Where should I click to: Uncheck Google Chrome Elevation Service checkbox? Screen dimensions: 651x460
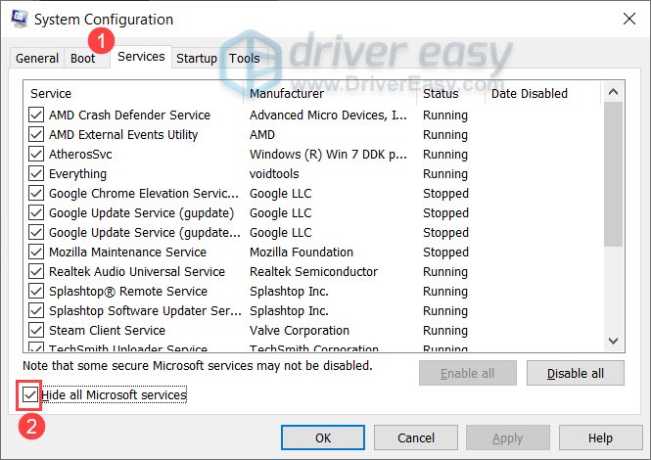[x=36, y=193]
